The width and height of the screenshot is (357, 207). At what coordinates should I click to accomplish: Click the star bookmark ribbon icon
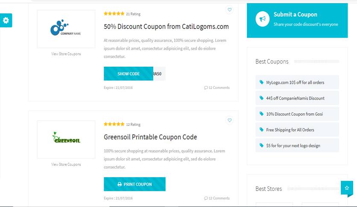(x=347, y=188)
